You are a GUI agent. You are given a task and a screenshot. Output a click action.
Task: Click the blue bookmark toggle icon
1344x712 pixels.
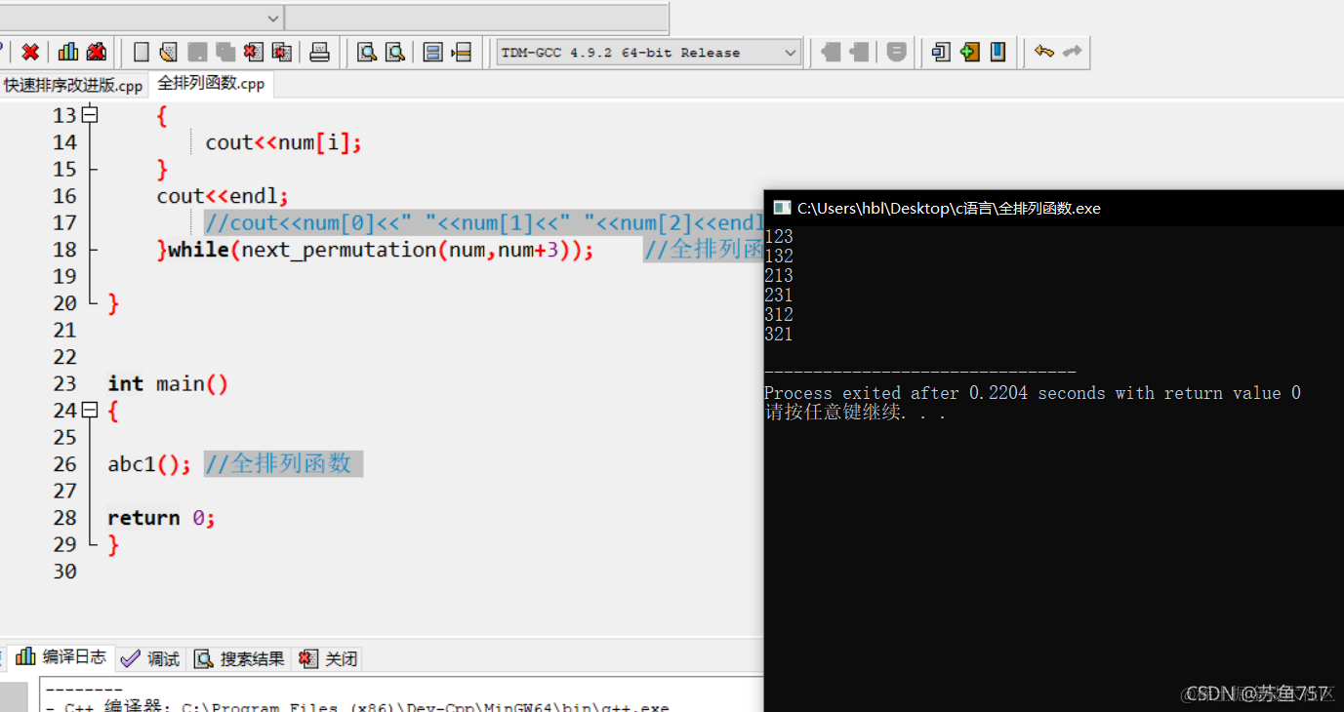pyautogui.click(x=998, y=52)
